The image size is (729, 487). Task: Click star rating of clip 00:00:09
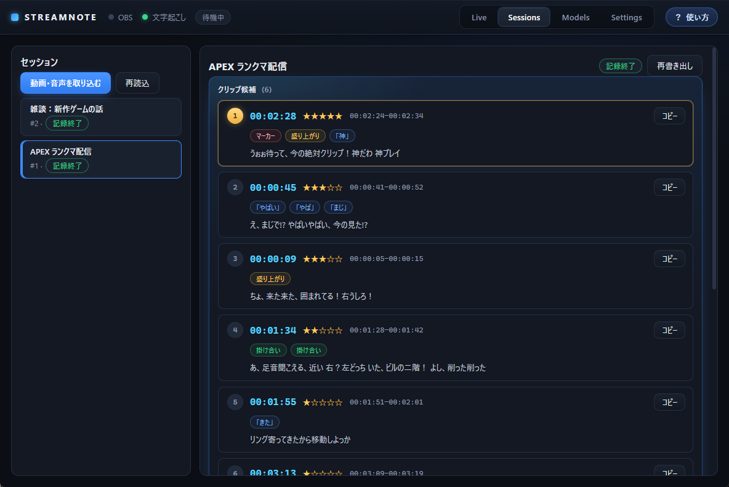(323, 259)
